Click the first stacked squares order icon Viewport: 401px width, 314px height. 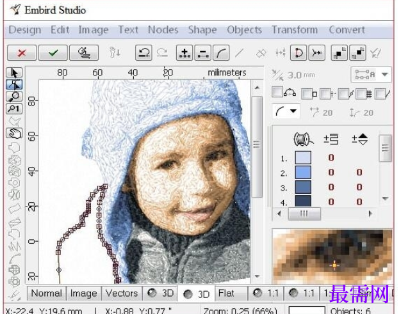pos(339,53)
